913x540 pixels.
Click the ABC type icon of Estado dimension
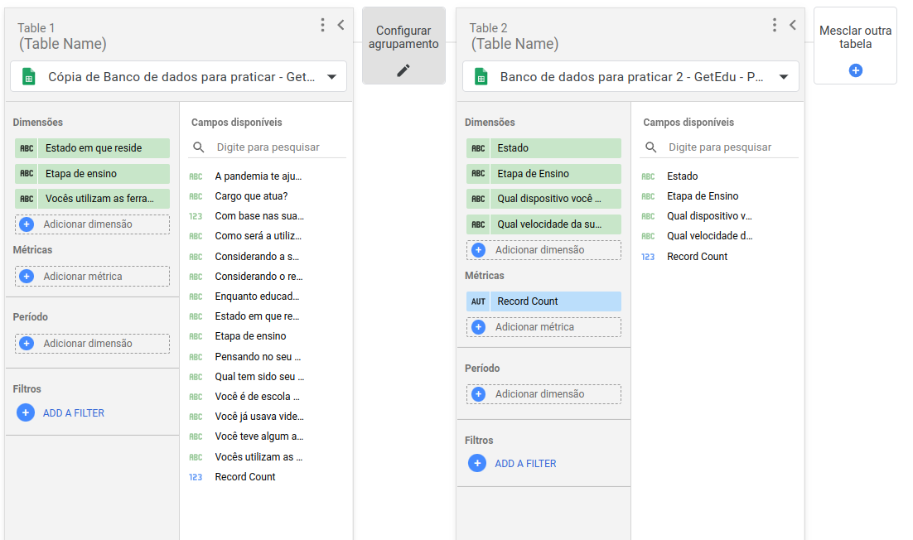click(478, 148)
